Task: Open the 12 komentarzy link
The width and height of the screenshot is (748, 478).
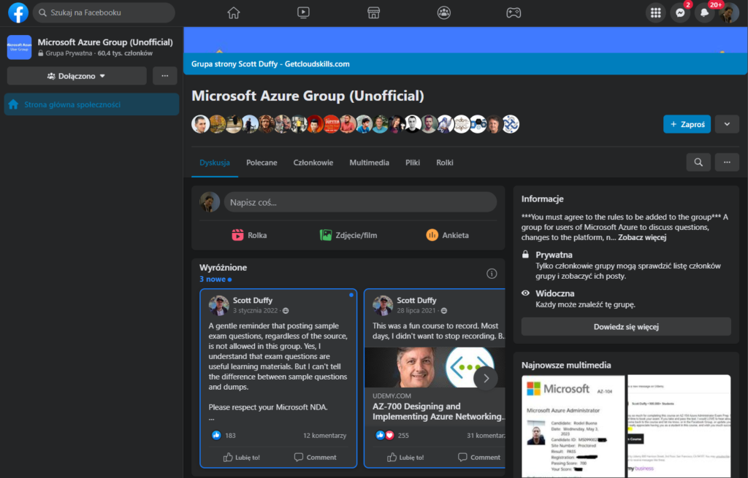Action: click(x=324, y=435)
